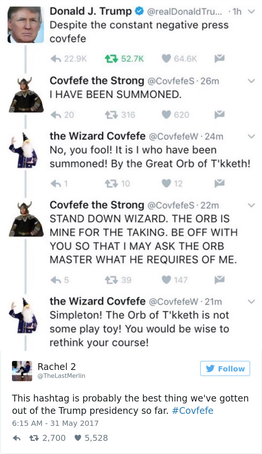Open the #Covfefe hashtag link
The width and height of the screenshot is (262, 454).
192,410
